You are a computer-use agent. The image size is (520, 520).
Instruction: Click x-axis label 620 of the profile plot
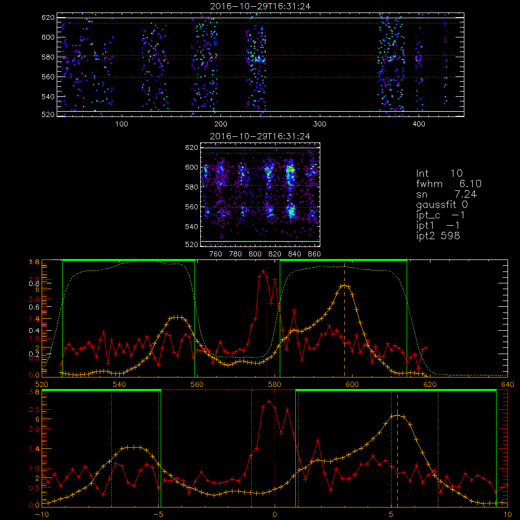coord(430,385)
